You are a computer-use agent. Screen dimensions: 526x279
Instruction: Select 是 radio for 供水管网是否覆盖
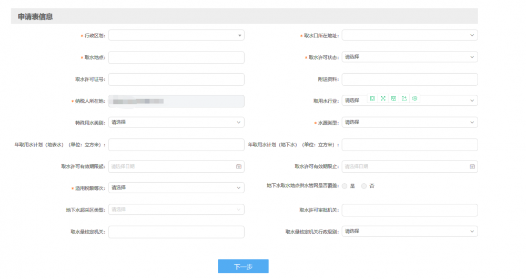point(345,186)
